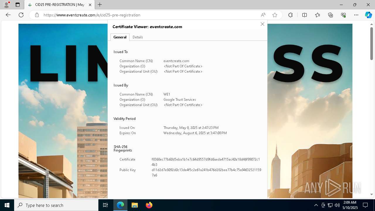Open the network status tray icon
Viewport: 375px width, 211px height.
[x=330, y=205]
